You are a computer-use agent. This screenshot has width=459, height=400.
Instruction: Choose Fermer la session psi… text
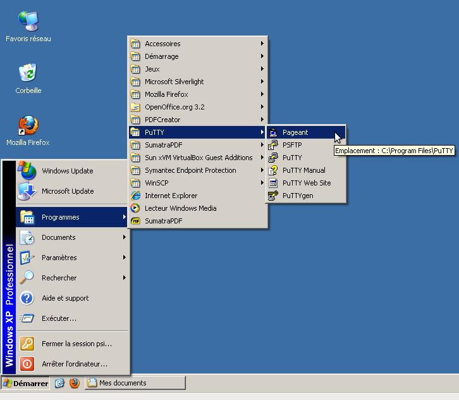pos(76,344)
